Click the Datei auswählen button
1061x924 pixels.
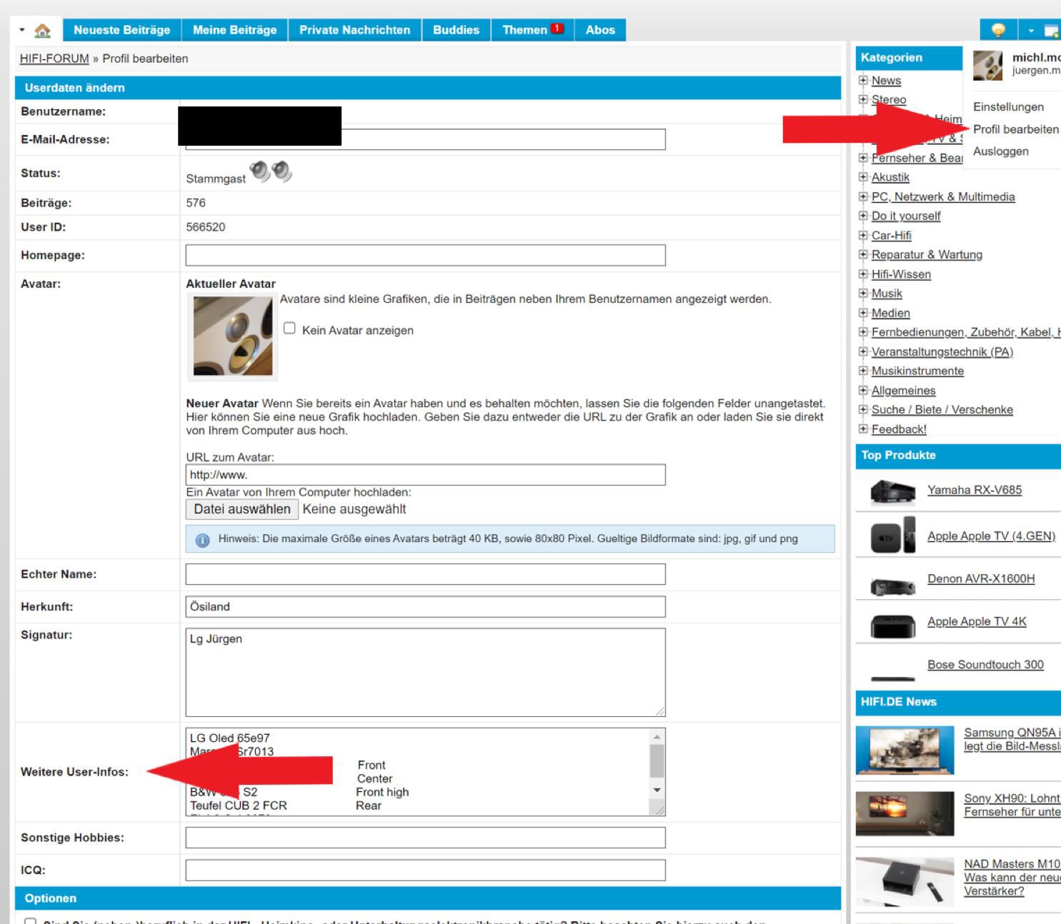coord(242,509)
